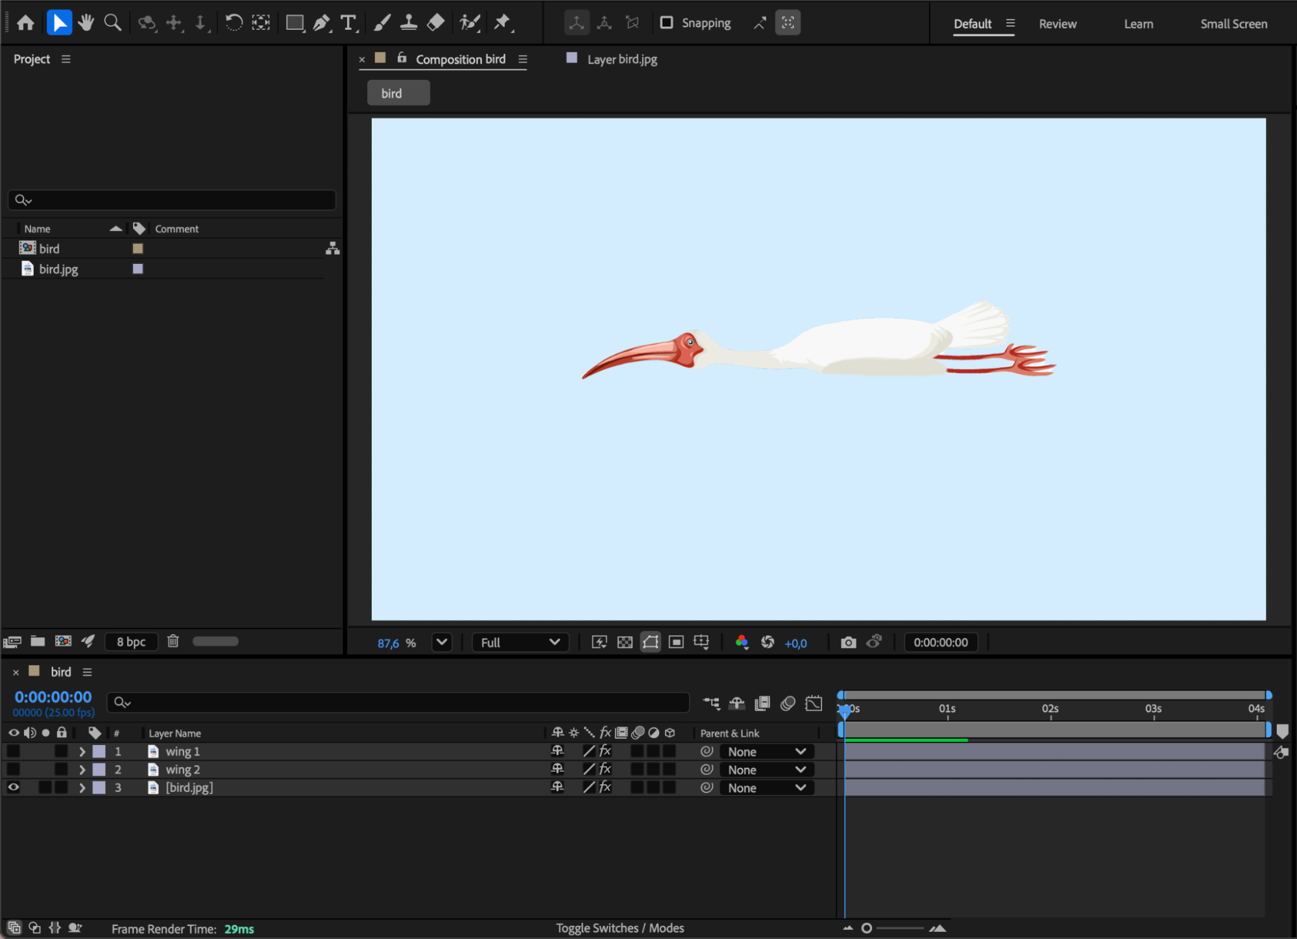The height and width of the screenshot is (939, 1297).
Task: Open parent dropdown for wing 1
Action: (766, 752)
